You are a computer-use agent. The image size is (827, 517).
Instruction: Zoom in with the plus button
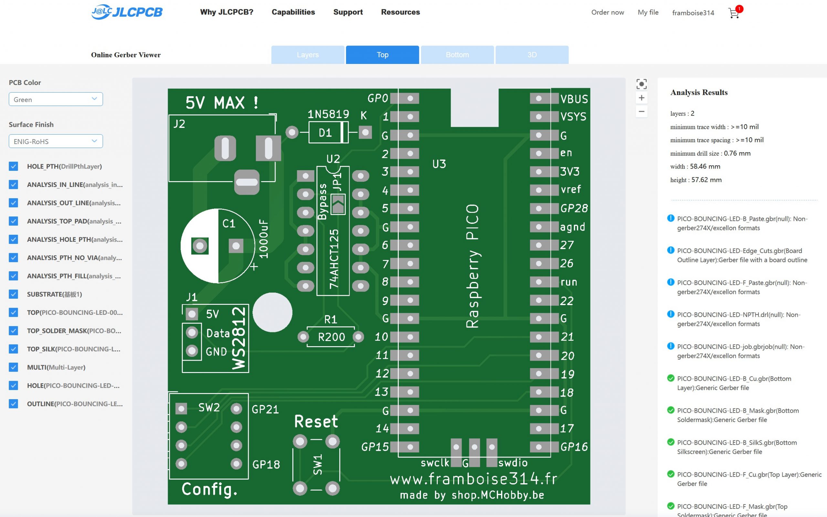click(x=641, y=98)
